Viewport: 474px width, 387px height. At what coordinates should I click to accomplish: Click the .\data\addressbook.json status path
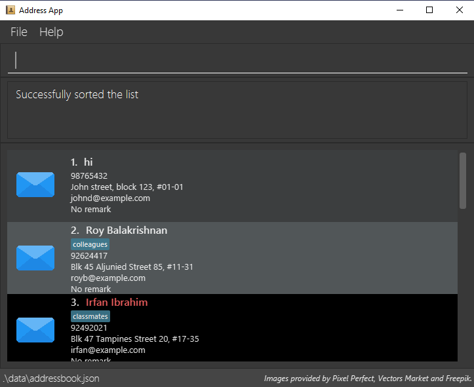[51, 378]
